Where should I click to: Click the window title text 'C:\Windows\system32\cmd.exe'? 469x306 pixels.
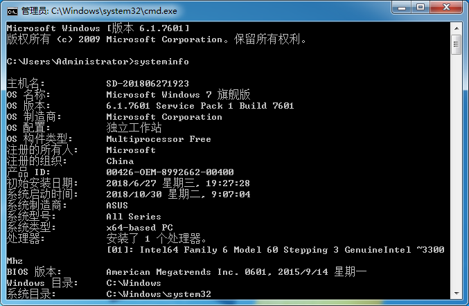[114, 11]
